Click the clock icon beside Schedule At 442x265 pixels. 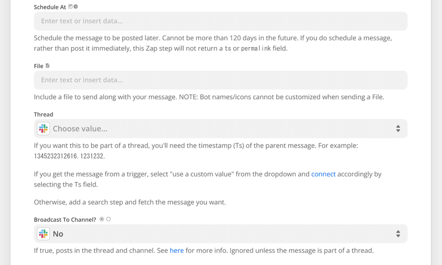click(x=76, y=7)
